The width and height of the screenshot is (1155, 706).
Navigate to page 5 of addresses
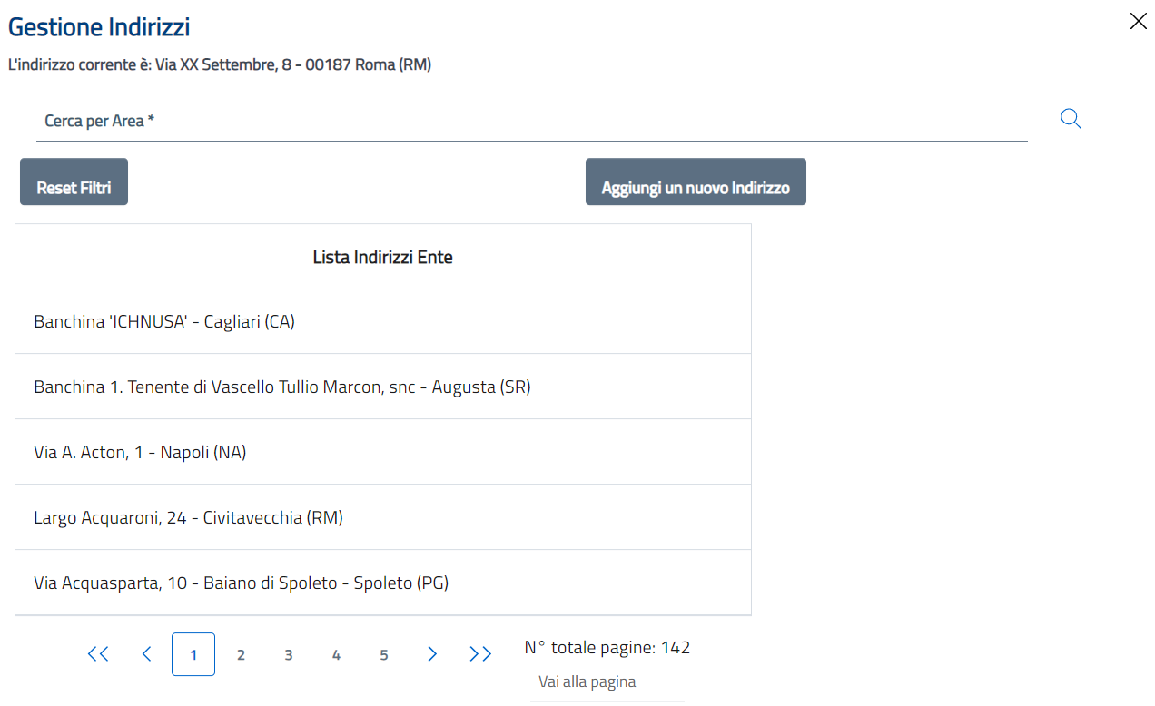click(384, 654)
